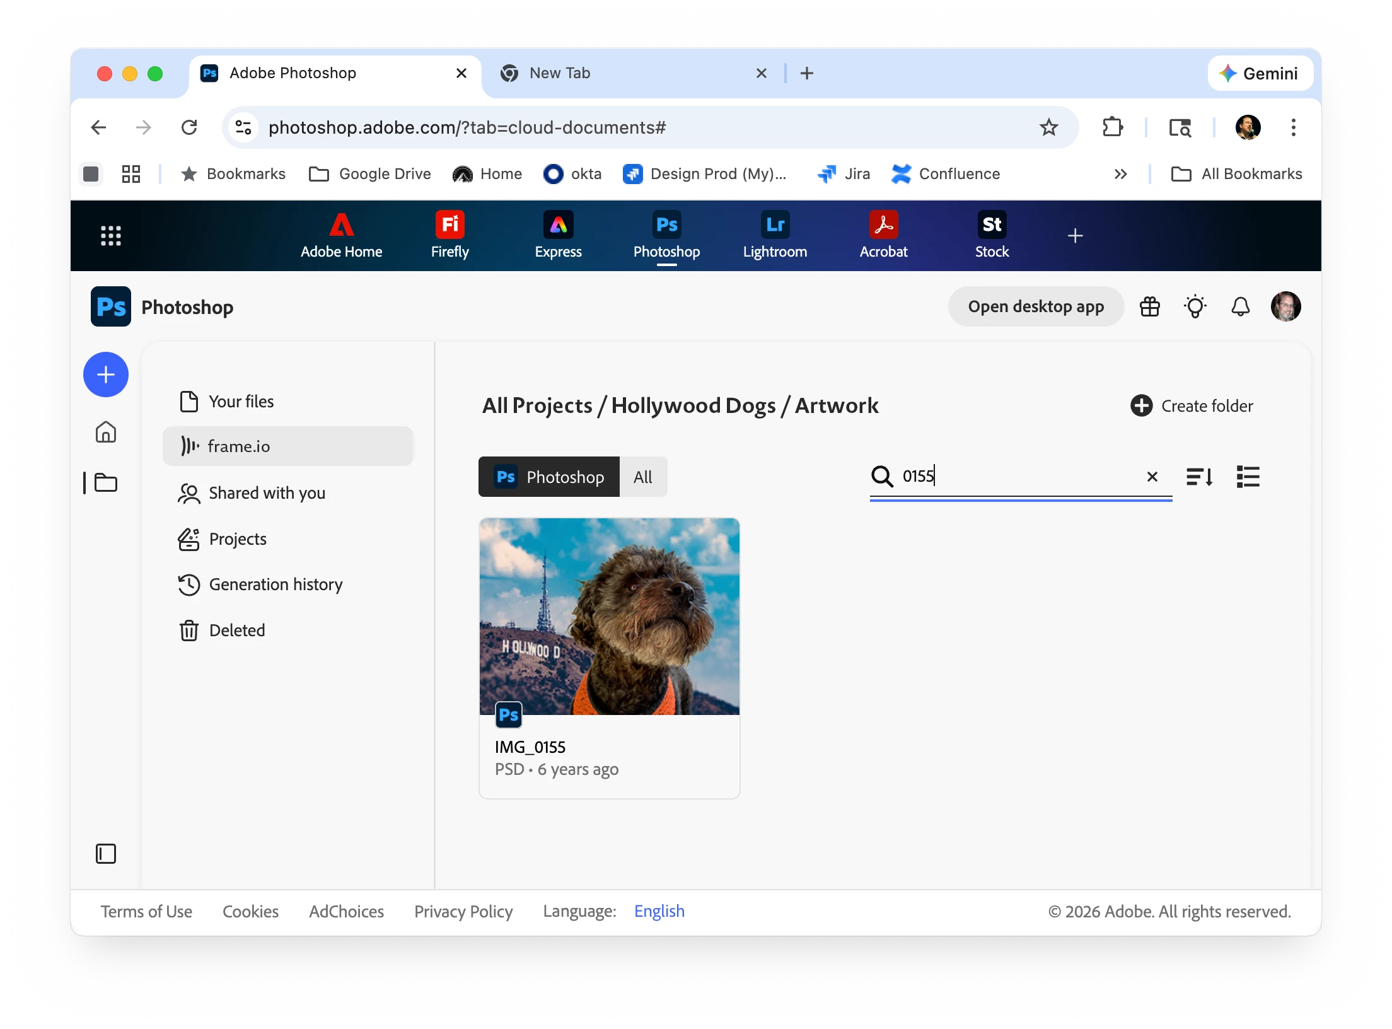
Task: Click the gift box icon
Action: [1149, 307]
